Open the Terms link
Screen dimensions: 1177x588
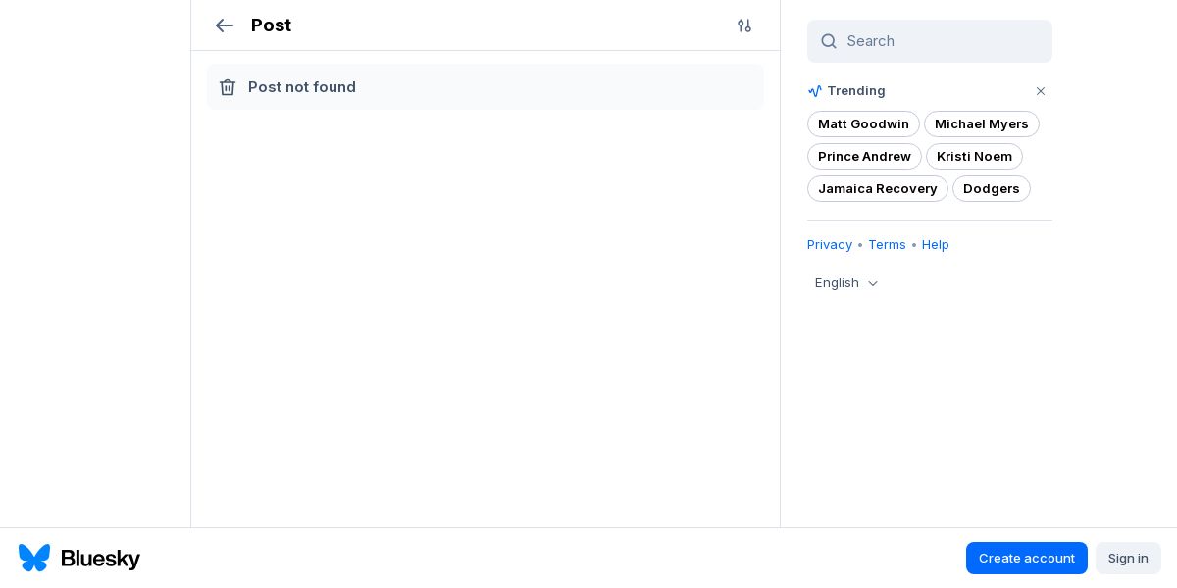pos(887,245)
